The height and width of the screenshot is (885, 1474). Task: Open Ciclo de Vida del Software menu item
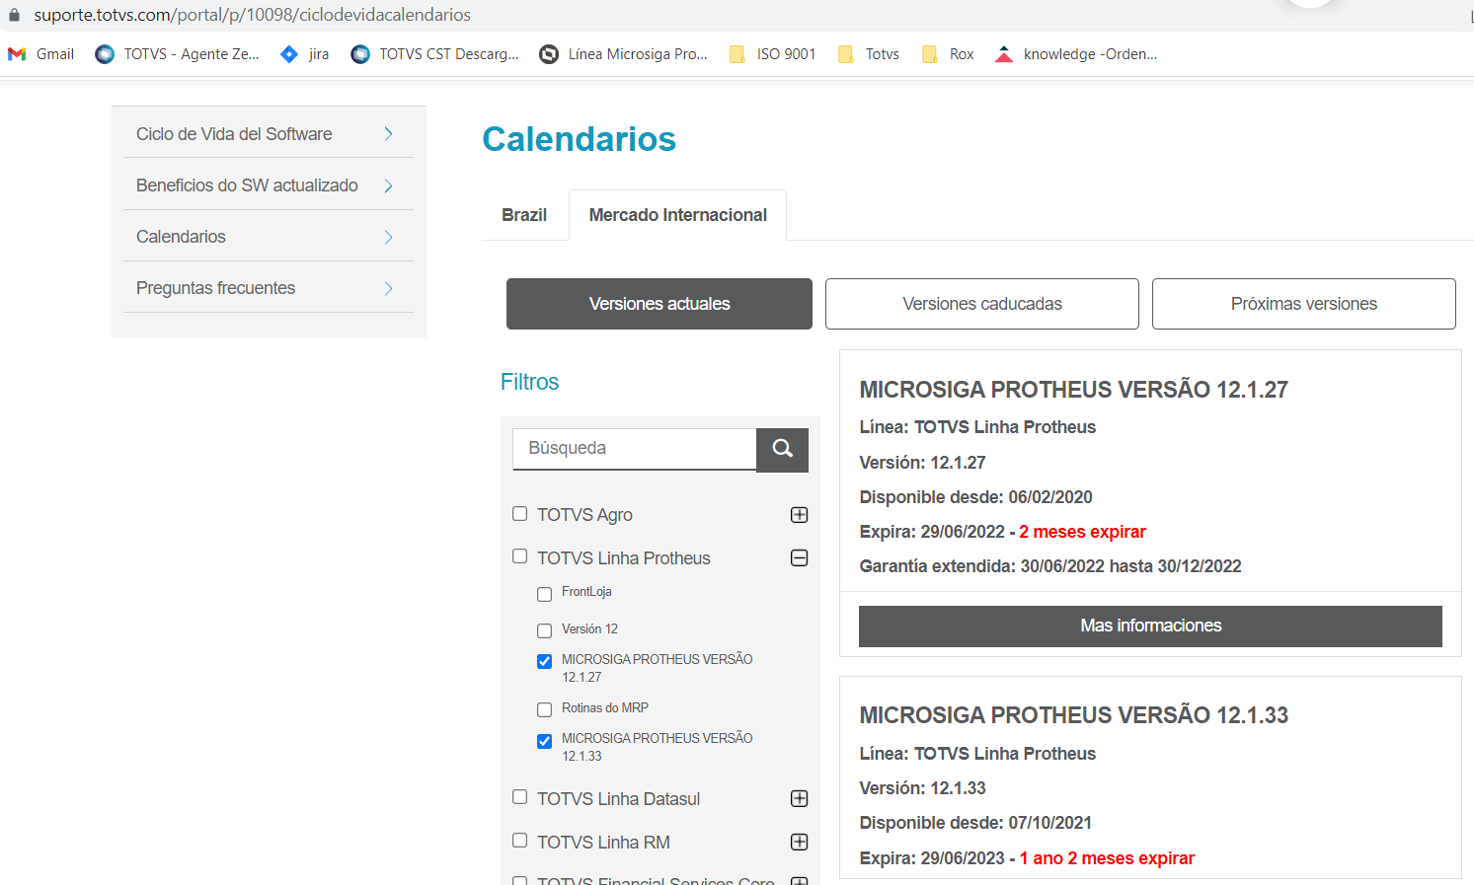(x=234, y=134)
